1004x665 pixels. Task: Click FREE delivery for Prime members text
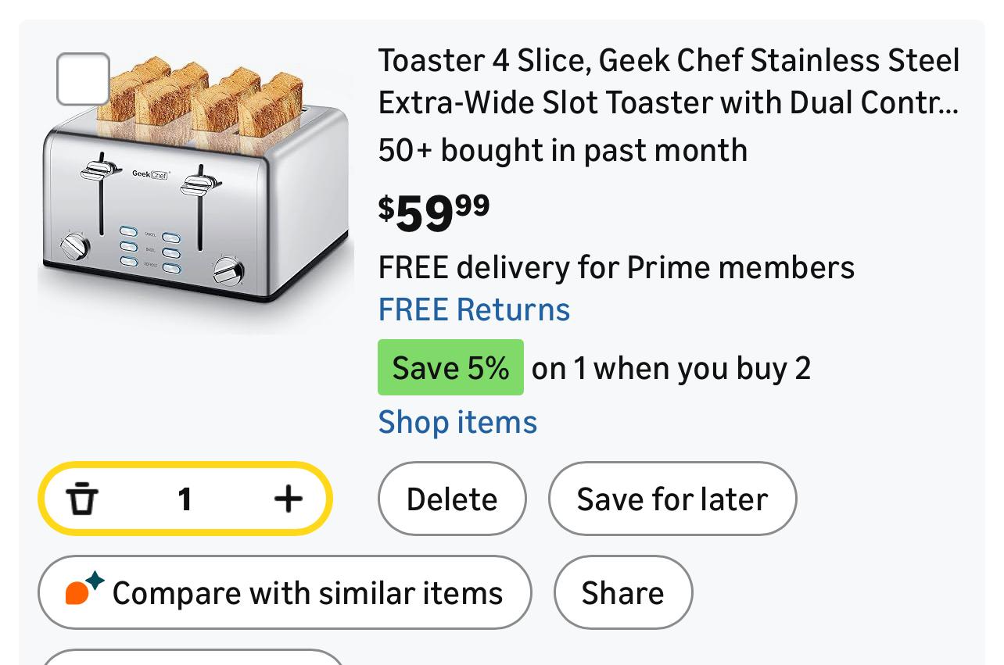[x=615, y=267]
